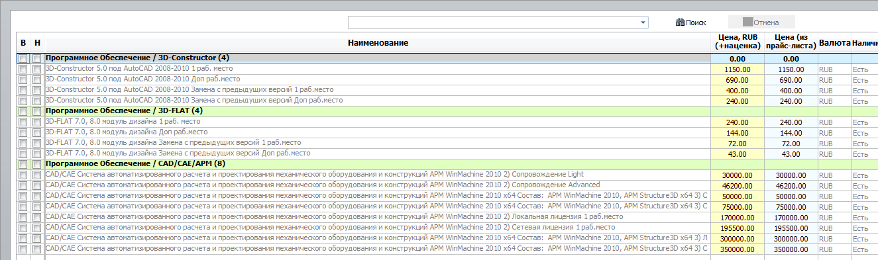Click the RUB currency cell on the 1150.00 row

pos(834,69)
